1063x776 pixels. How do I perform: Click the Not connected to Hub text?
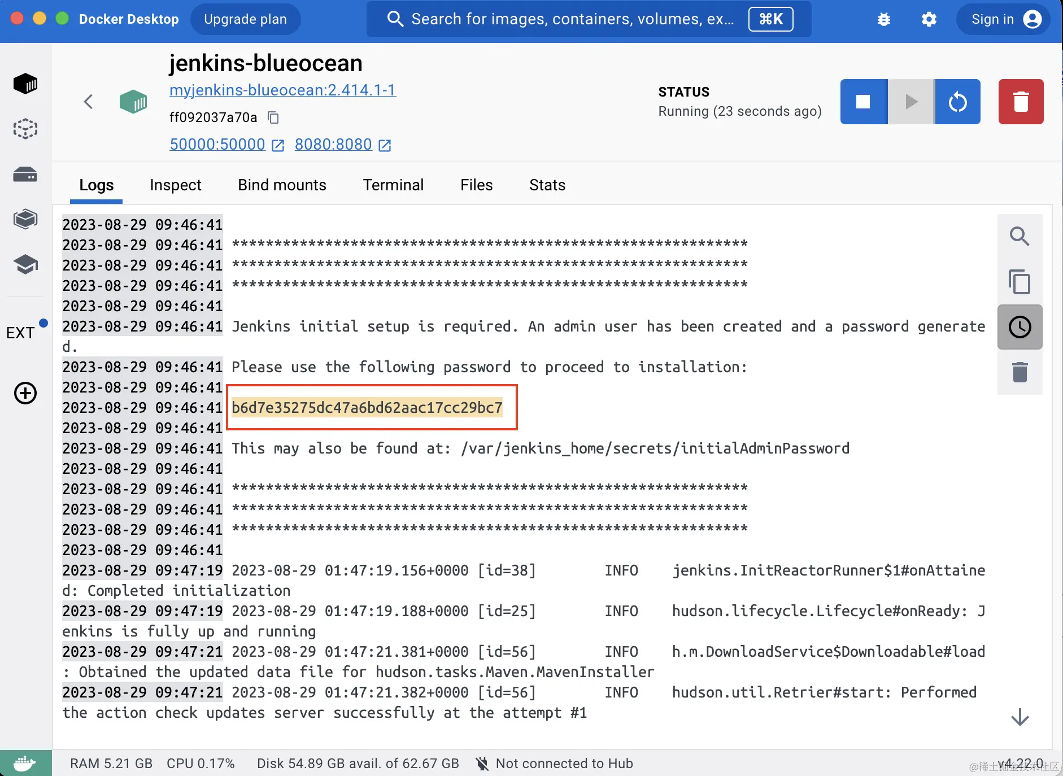(x=564, y=764)
